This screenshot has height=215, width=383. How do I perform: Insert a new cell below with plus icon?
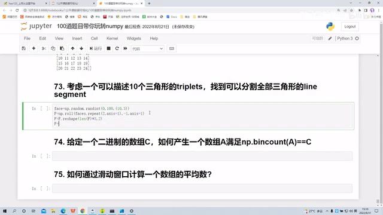click(34, 48)
